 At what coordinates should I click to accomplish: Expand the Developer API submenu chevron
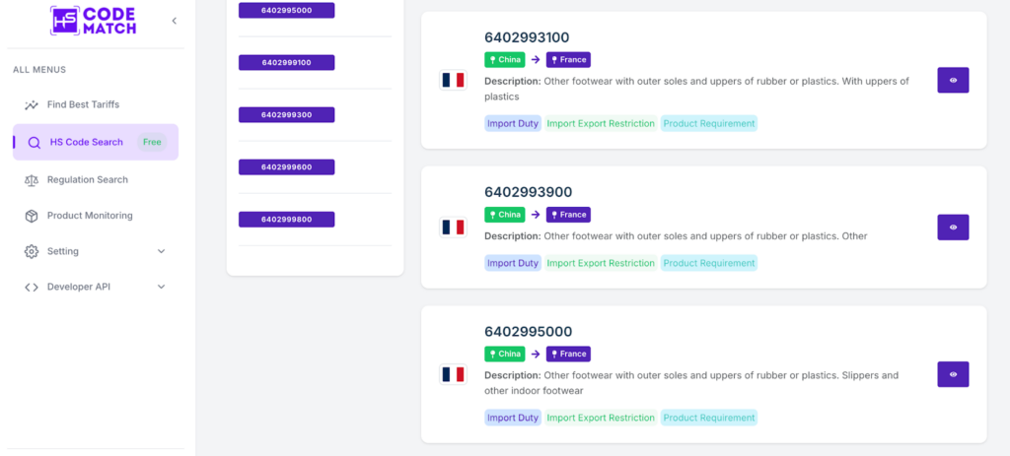pos(162,287)
